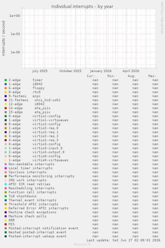Click the cyan swatch beside APIC ICR read retries
Image resolution: width=165 pixels, height=248 pixels.
point(6,184)
